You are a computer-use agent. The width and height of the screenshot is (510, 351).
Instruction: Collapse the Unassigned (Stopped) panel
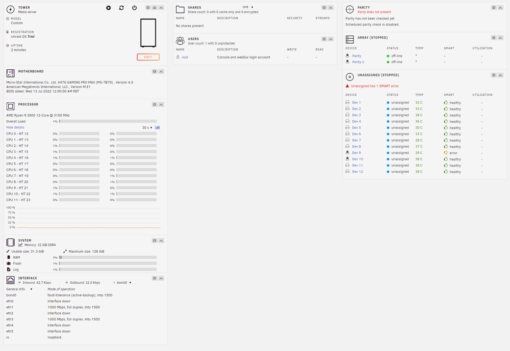500,75
